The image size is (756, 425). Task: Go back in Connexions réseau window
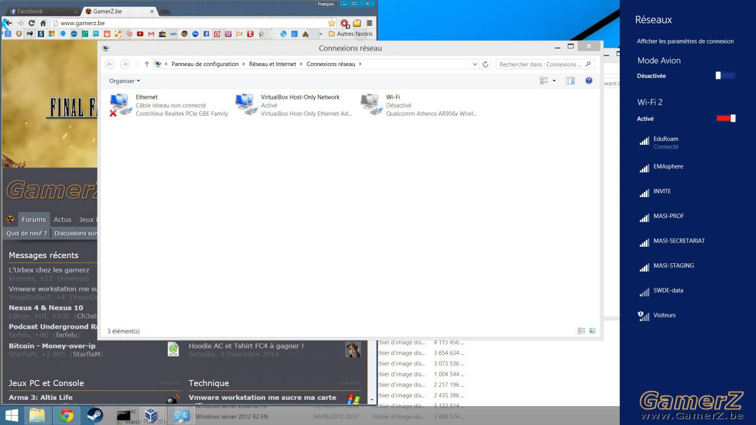click(x=110, y=64)
